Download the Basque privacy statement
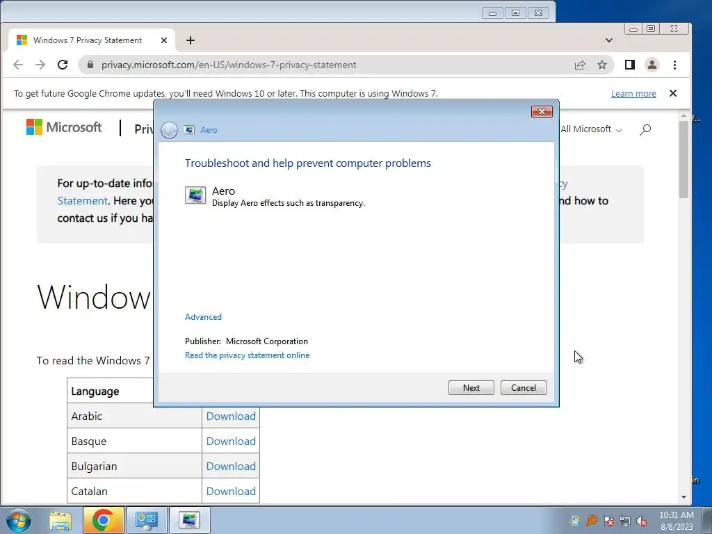This screenshot has width=712, height=534. coord(231,441)
